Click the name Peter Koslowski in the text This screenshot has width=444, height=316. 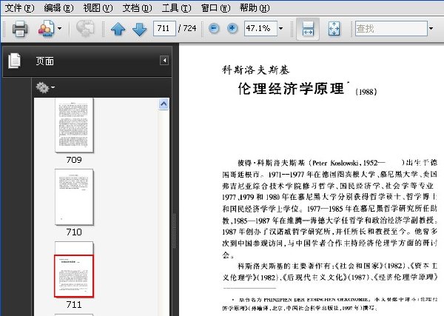[x=336, y=163]
